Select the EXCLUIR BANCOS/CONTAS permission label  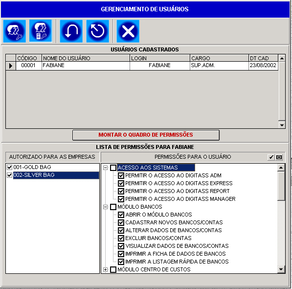point(158,238)
